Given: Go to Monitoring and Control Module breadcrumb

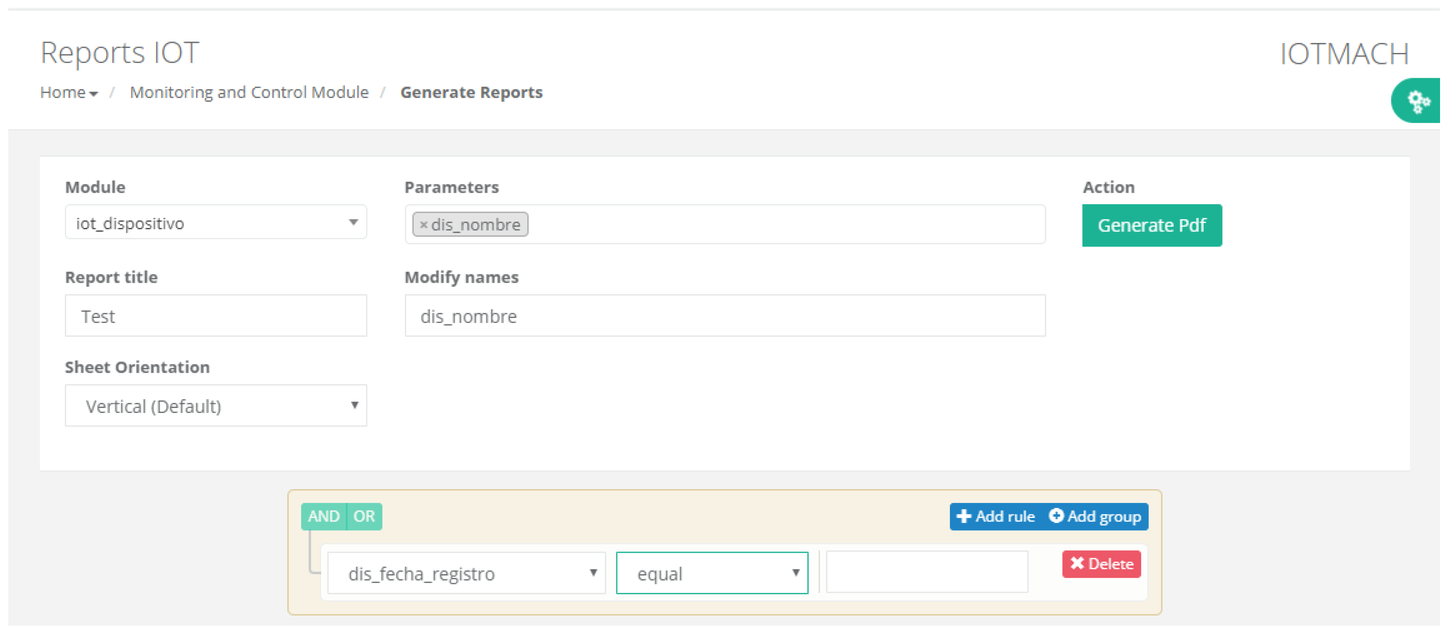Looking at the screenshot, I should [x=249, y=92].
